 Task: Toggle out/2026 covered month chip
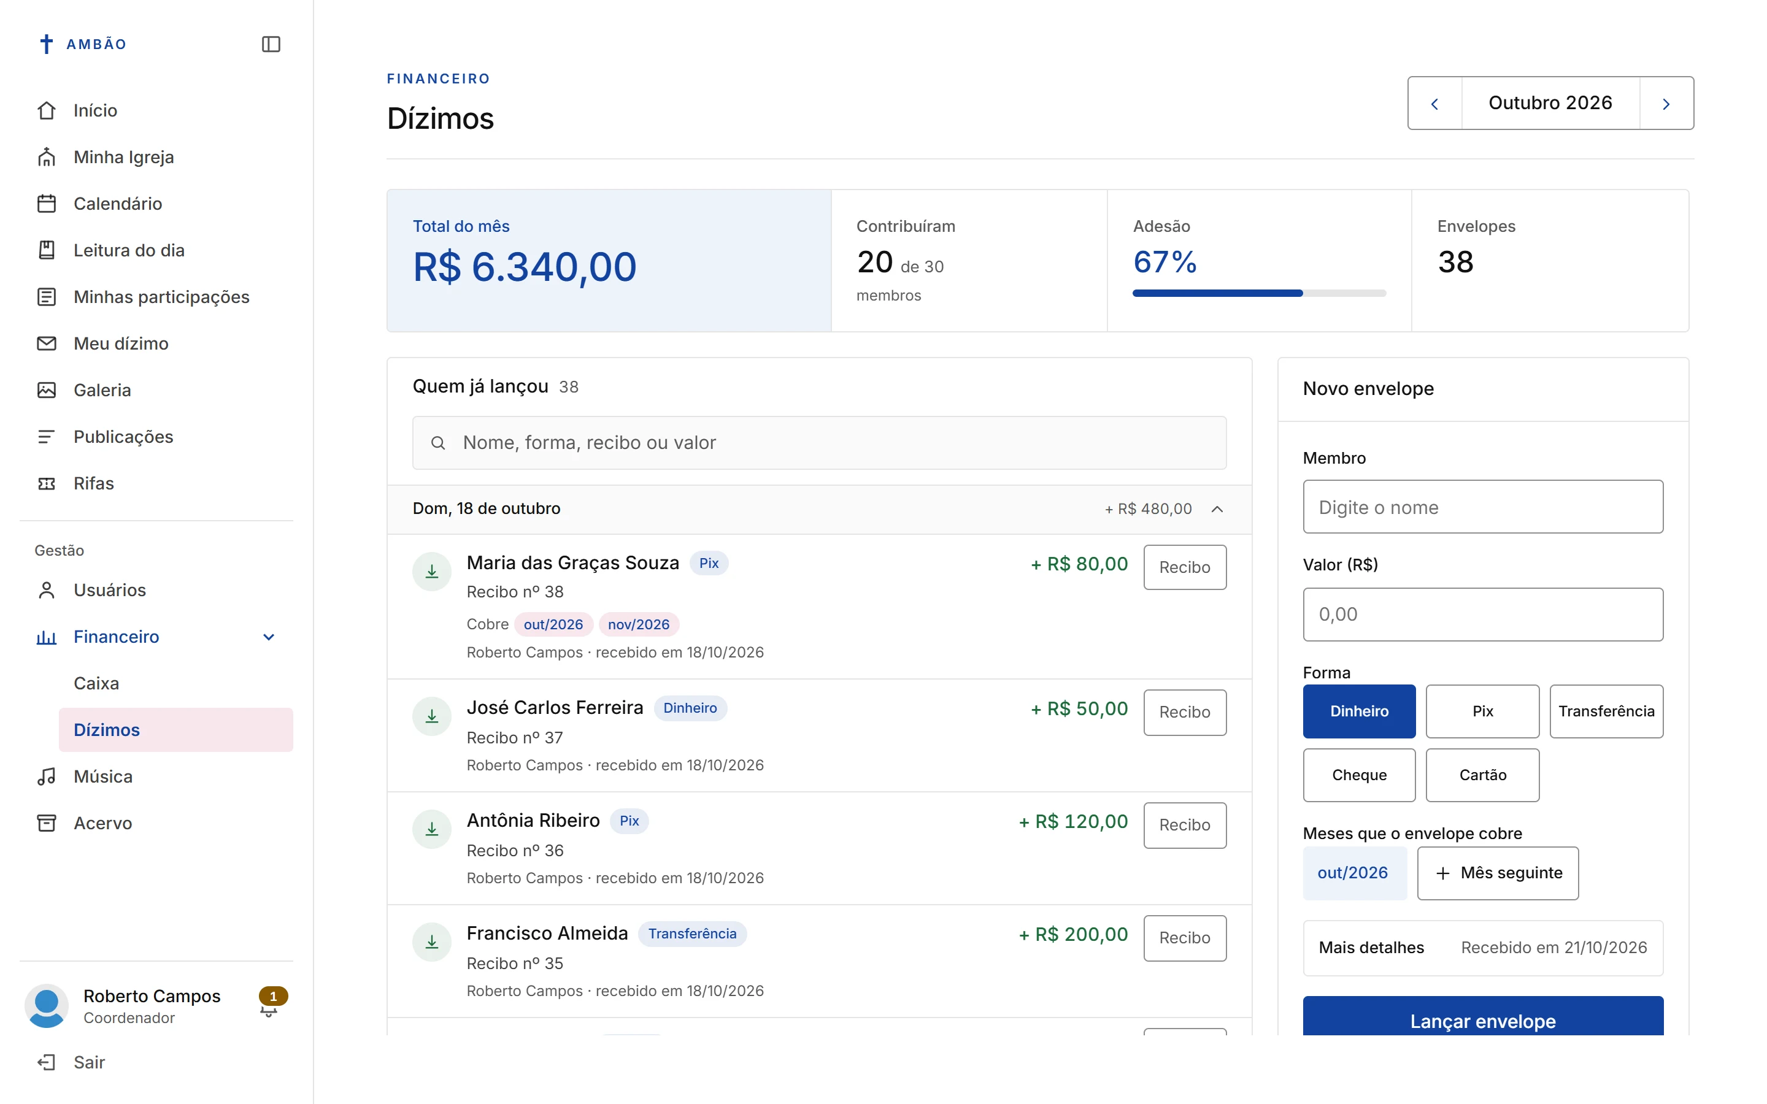click(1355, 873)
